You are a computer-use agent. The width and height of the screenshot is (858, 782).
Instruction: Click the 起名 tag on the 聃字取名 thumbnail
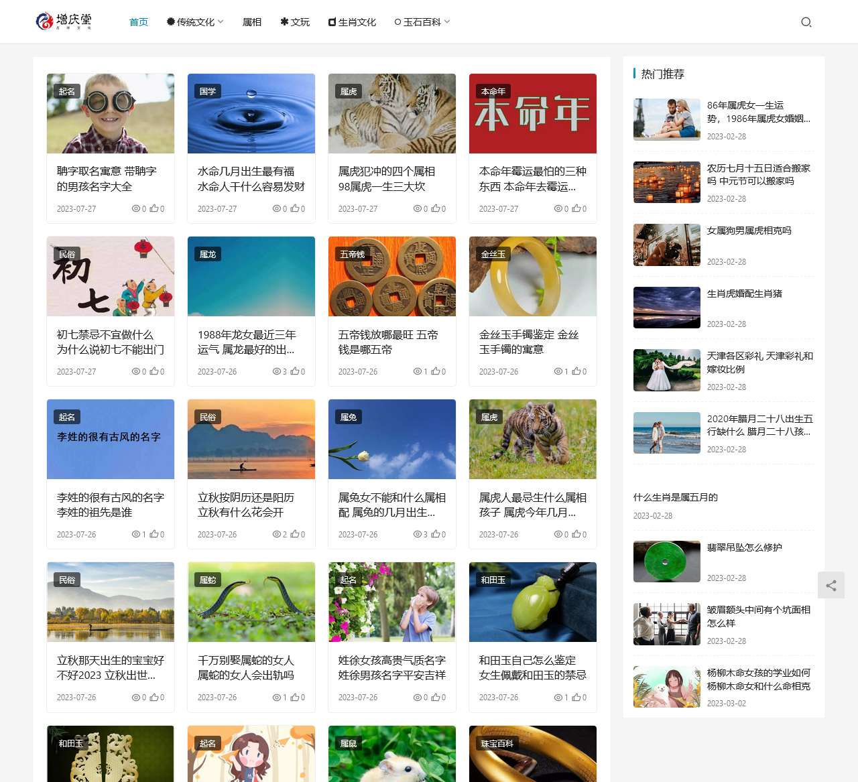point(67,91)
